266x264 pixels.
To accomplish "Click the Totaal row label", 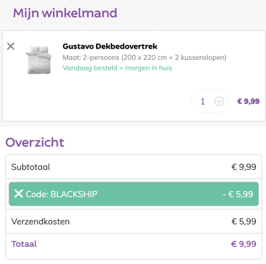I will [24, 244].
